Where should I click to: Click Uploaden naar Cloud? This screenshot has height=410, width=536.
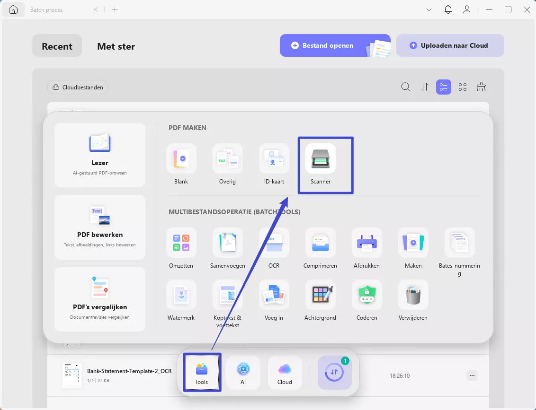pos(450,45)
